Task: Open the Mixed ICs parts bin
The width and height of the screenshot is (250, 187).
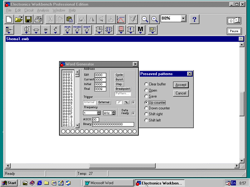Action: point(77,30)
